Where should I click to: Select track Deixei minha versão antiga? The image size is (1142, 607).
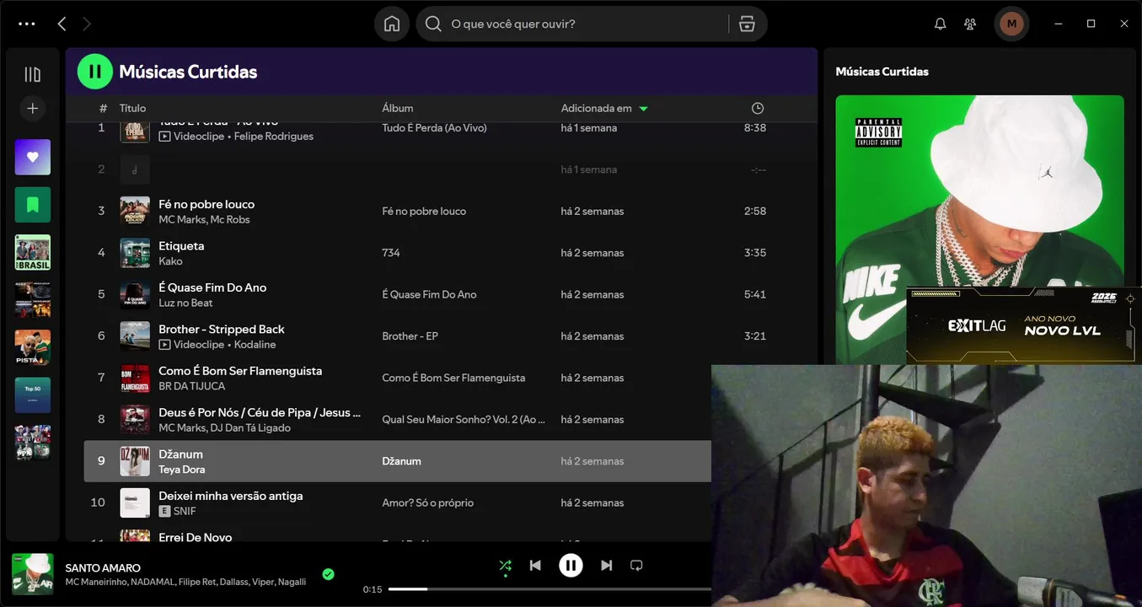[231, 496]
